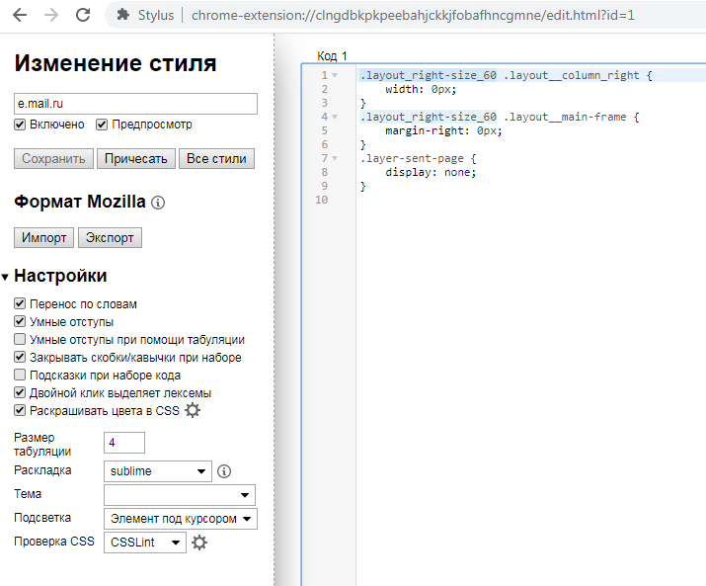Fold code block at line 4
Screen dimensions: 706x586
click(335, 117)
